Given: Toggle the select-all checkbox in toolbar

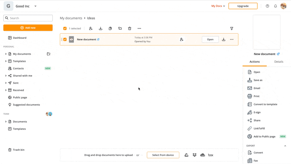Looking at the screenshot, I should 65,28.
